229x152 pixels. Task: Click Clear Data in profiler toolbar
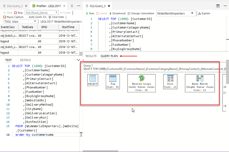click(x=56, y=17)
